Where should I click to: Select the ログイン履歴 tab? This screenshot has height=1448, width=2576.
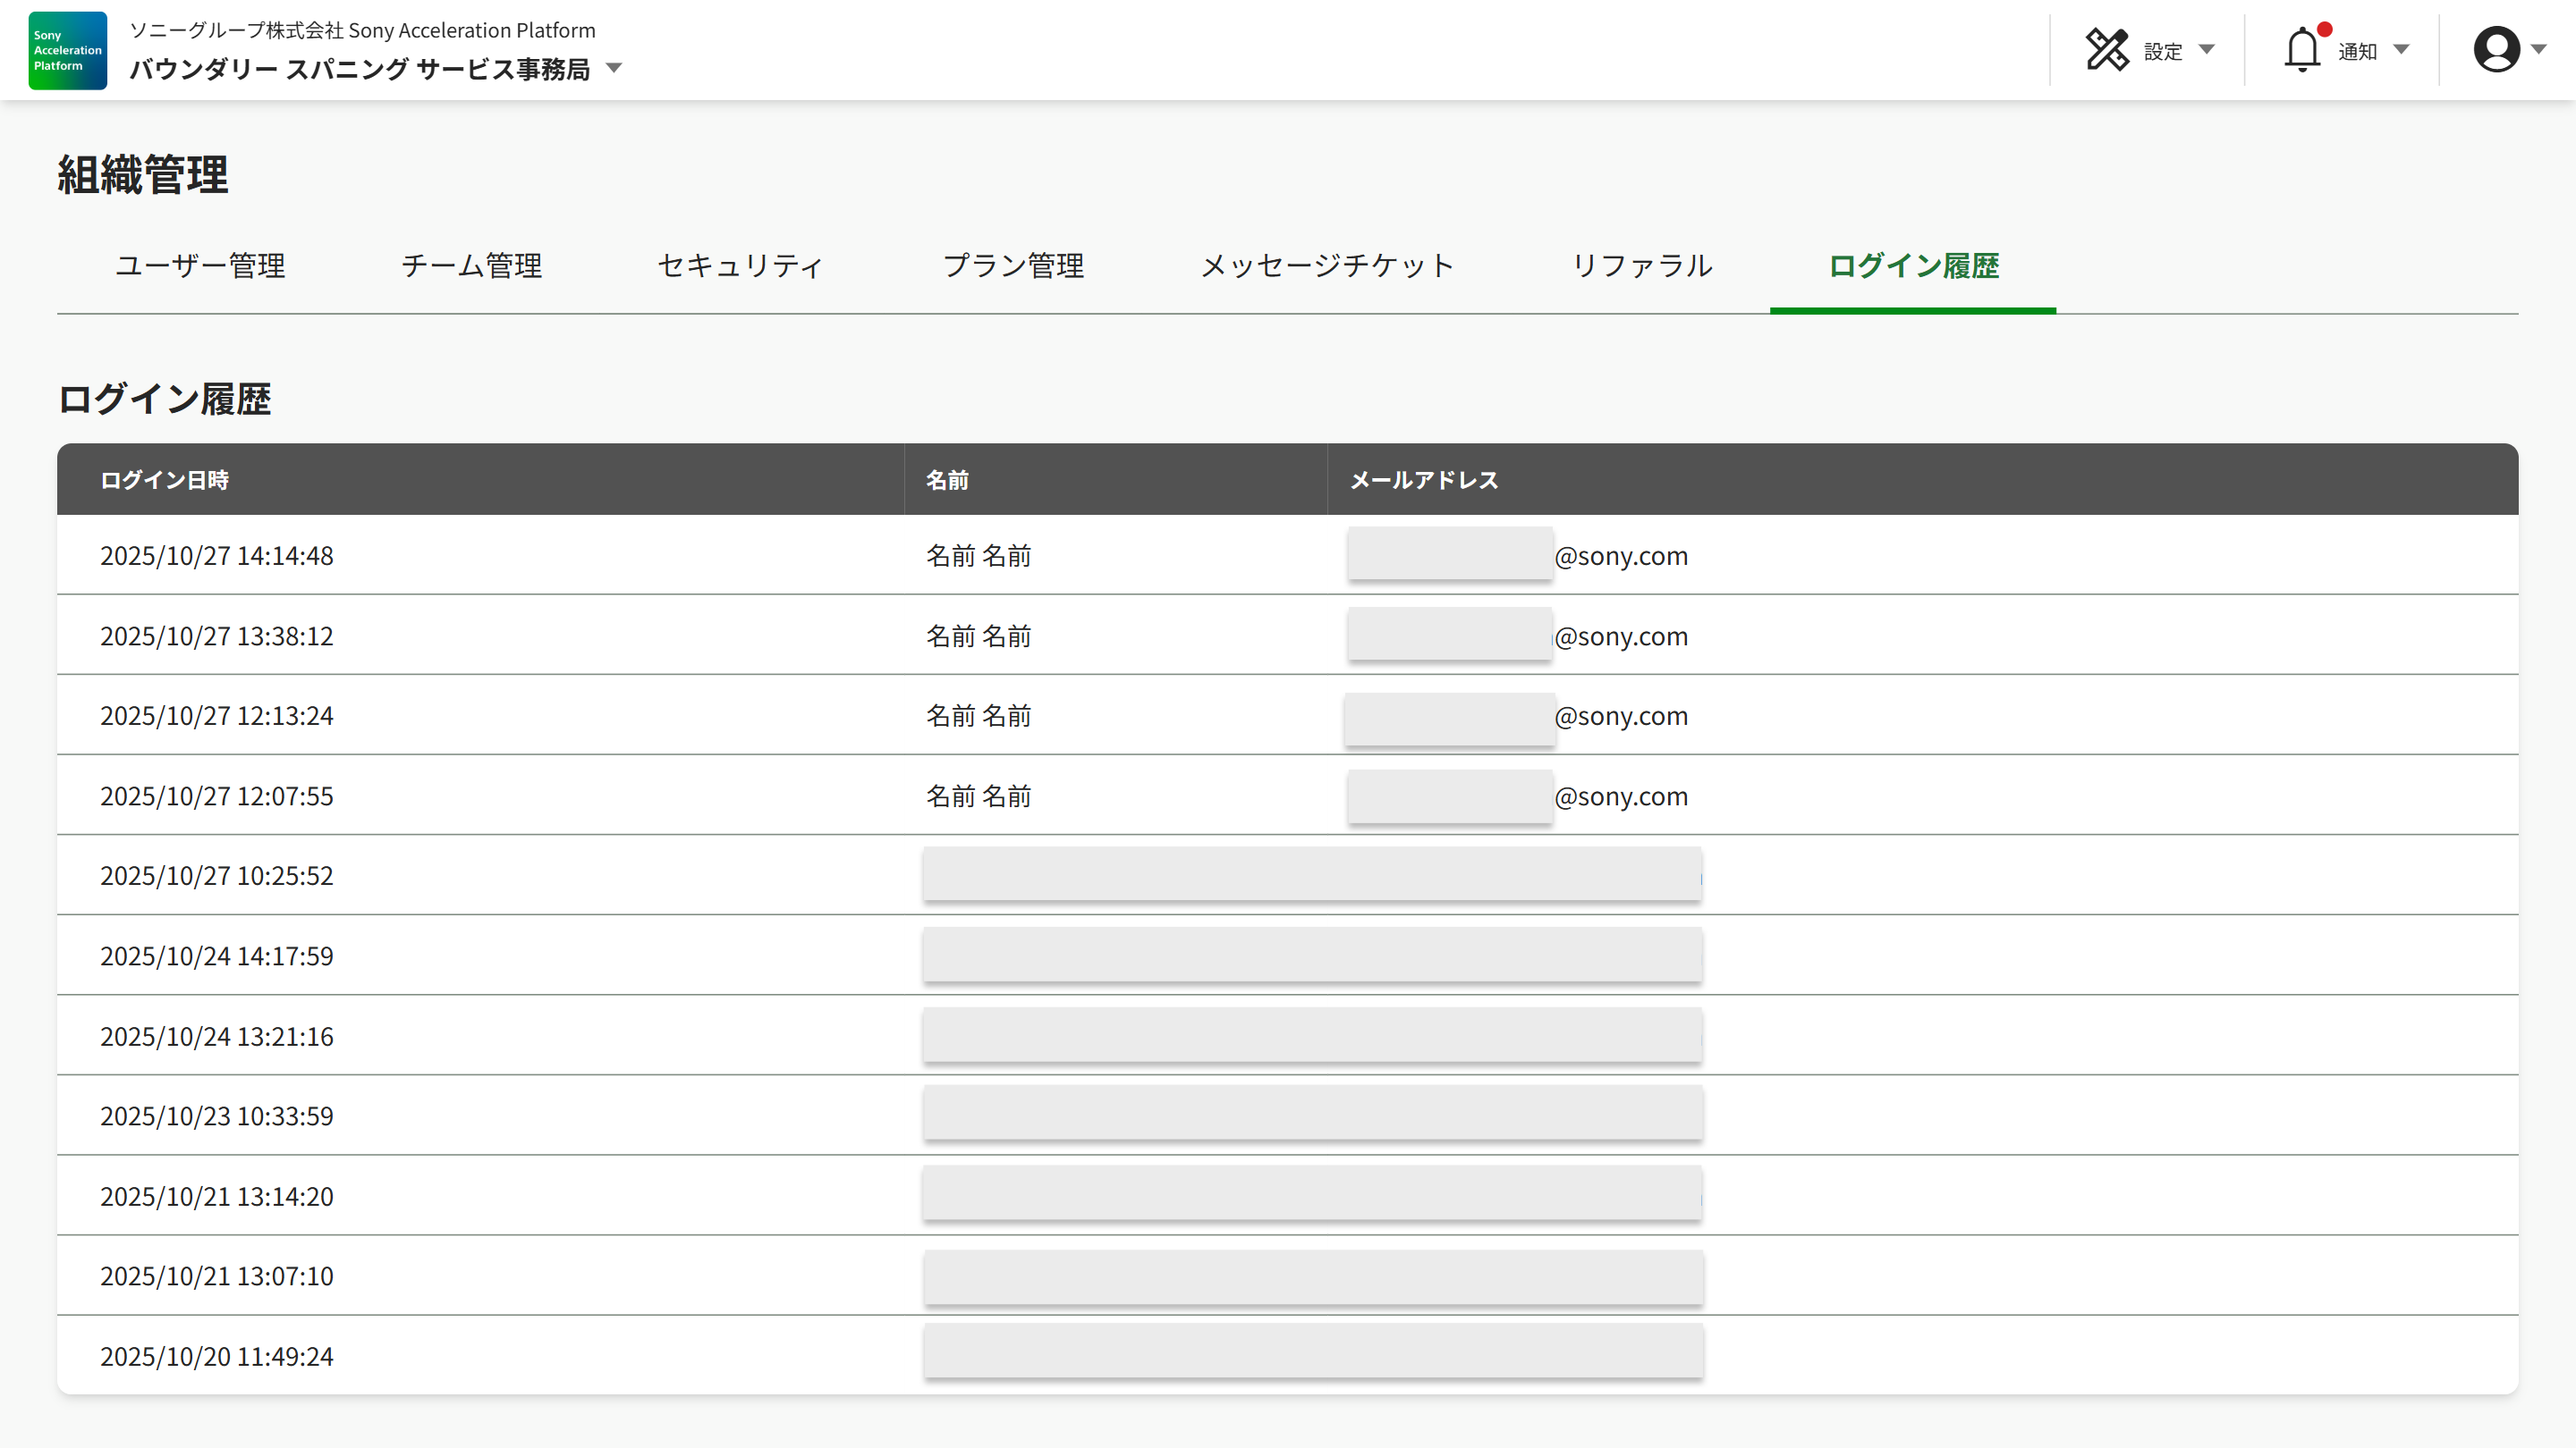pyautogui.click(x=1912, y=265)
